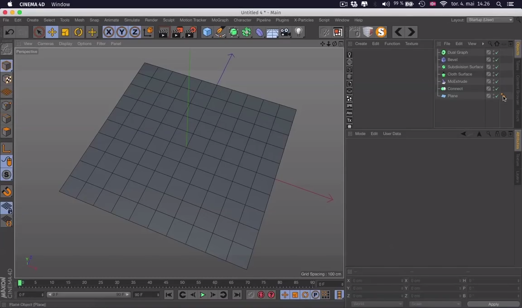Disable the Subdivision Surface checkmark

coord(497,67)
